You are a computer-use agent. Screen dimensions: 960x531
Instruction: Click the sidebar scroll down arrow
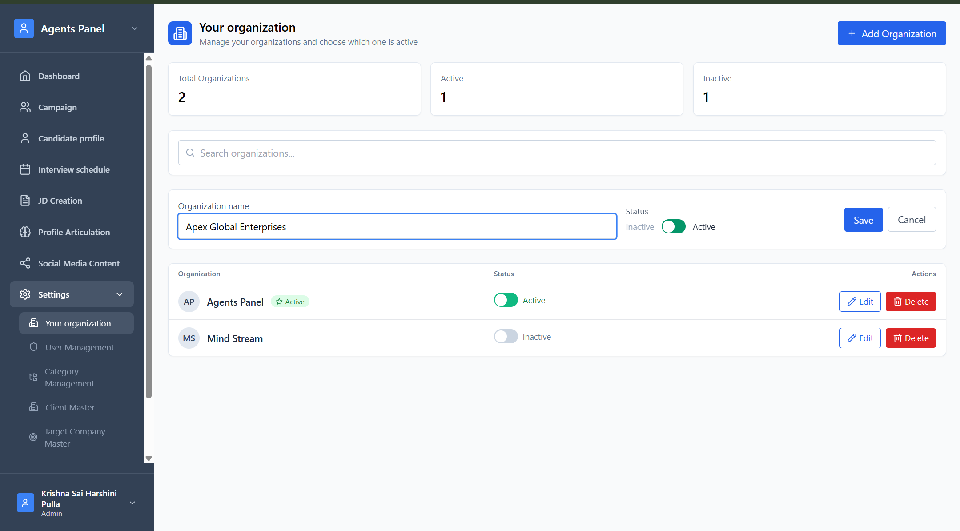click(x=149, y=458)
